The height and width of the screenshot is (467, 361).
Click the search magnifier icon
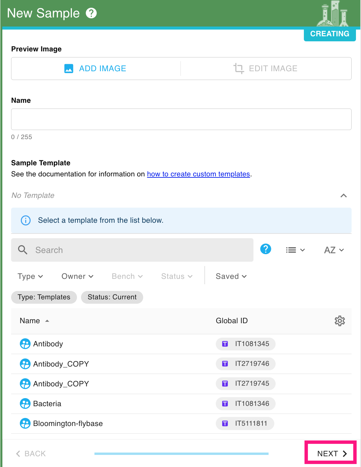coord(23,250)
